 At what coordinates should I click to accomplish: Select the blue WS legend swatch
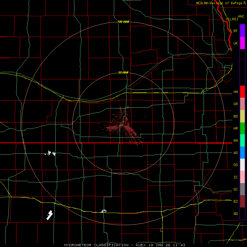[x=242, y=153]
